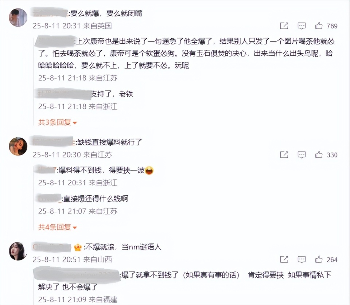This screenshot has width=350, height=305.
Task: Share the comment with 769 likes
Action: click(x=284, y=26)
